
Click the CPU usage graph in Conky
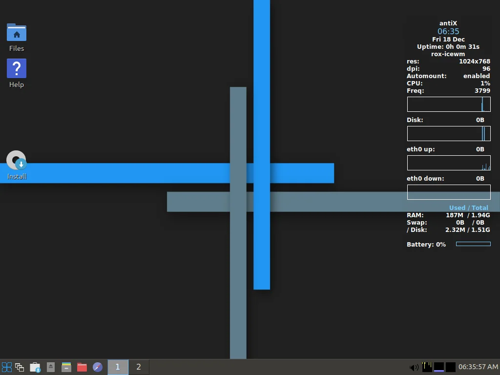click(x=449, y=104)
